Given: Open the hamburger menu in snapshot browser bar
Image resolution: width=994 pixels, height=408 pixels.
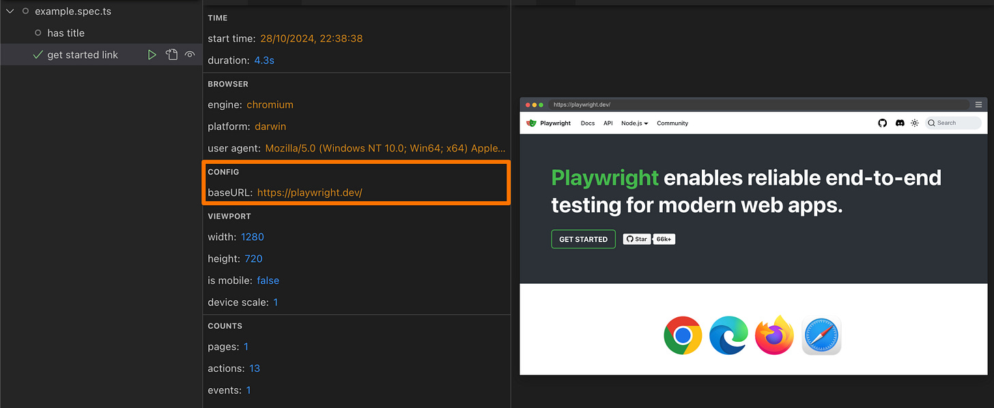Looking at the screenshot, I should pos(978,104).
